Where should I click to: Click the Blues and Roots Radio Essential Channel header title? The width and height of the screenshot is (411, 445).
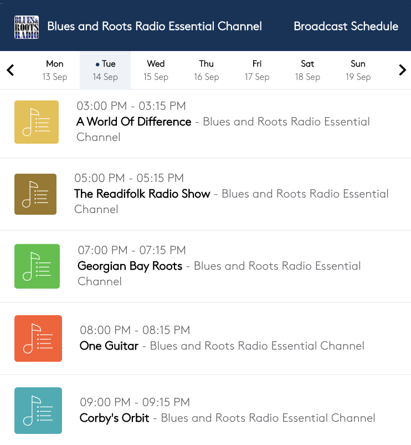[155, 27]
